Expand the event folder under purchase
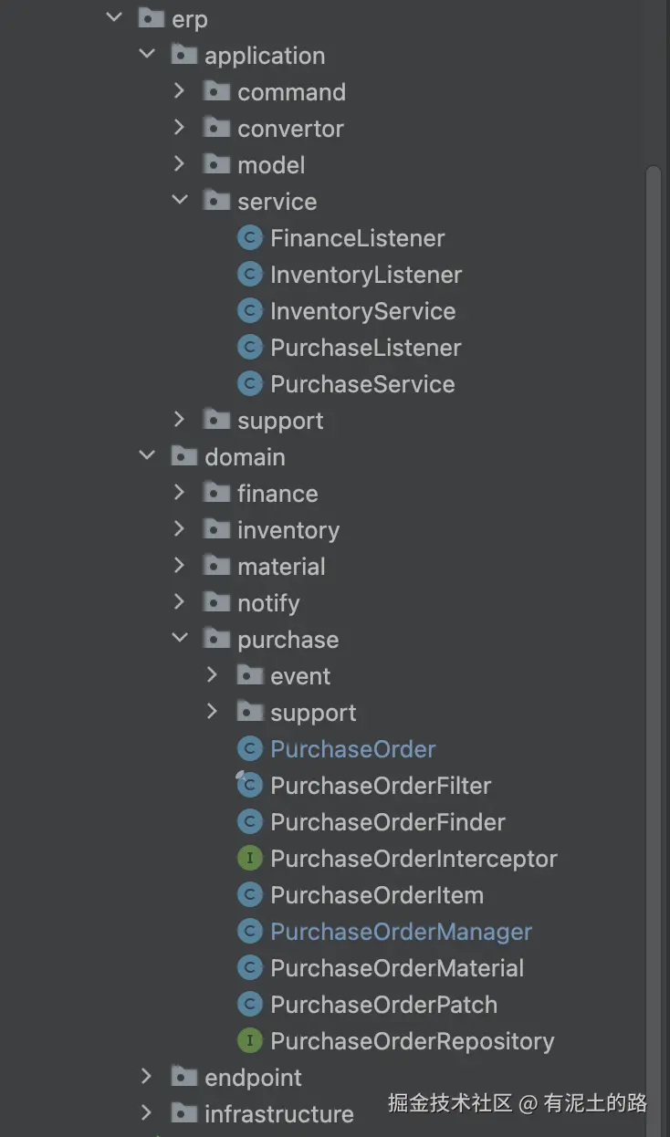Image resolution: width=670 pixels, height=1137 pixels. tap(213, 675)
